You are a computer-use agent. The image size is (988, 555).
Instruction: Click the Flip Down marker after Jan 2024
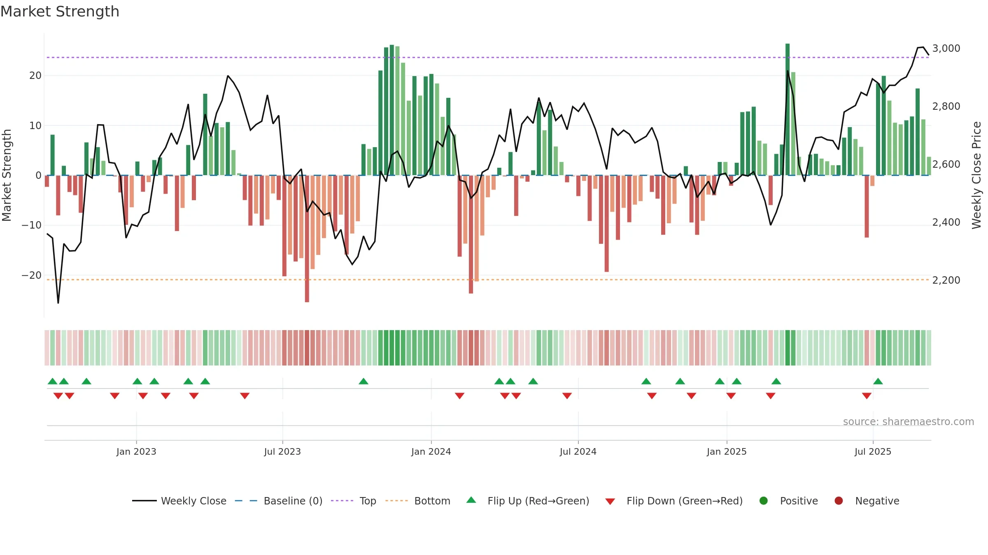point(459,396)
